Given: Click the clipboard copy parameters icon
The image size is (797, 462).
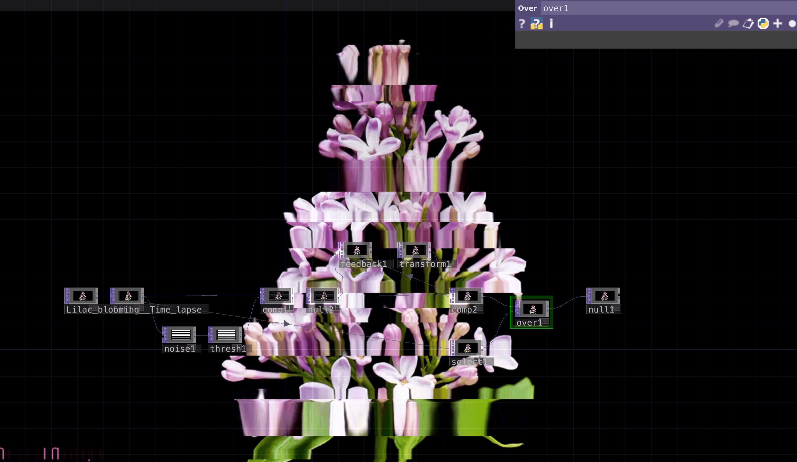Looking at the screenshot, I should pos(748,24).
